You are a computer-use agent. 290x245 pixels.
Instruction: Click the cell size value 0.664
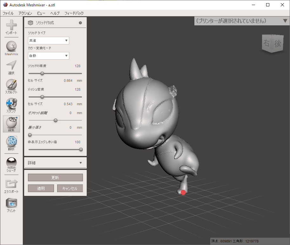pos(68,81)
